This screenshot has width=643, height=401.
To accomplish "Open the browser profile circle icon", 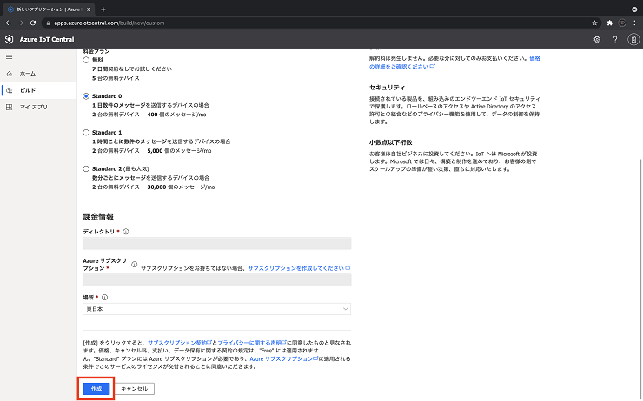I will click(622, 23).
